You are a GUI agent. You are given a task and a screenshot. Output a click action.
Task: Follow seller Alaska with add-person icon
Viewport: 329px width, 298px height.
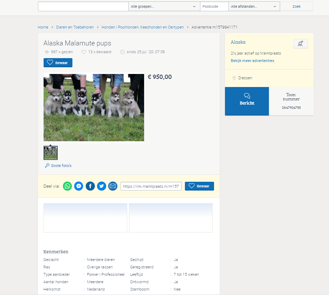pyautogui.click(x=301, y=44)
